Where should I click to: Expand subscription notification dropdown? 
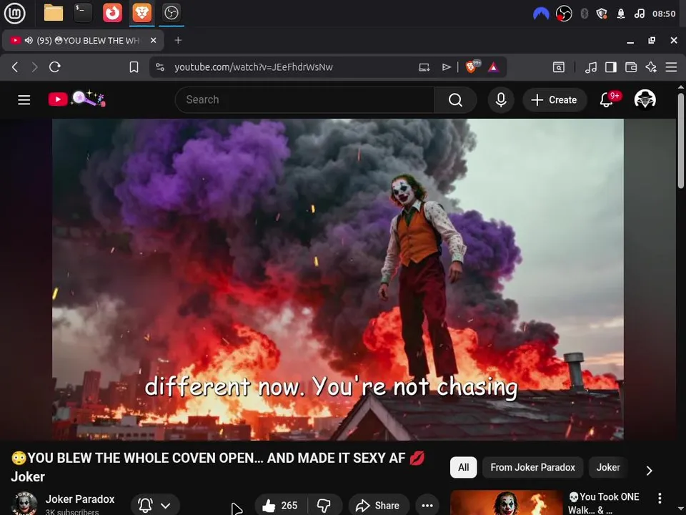coord(155,506)
